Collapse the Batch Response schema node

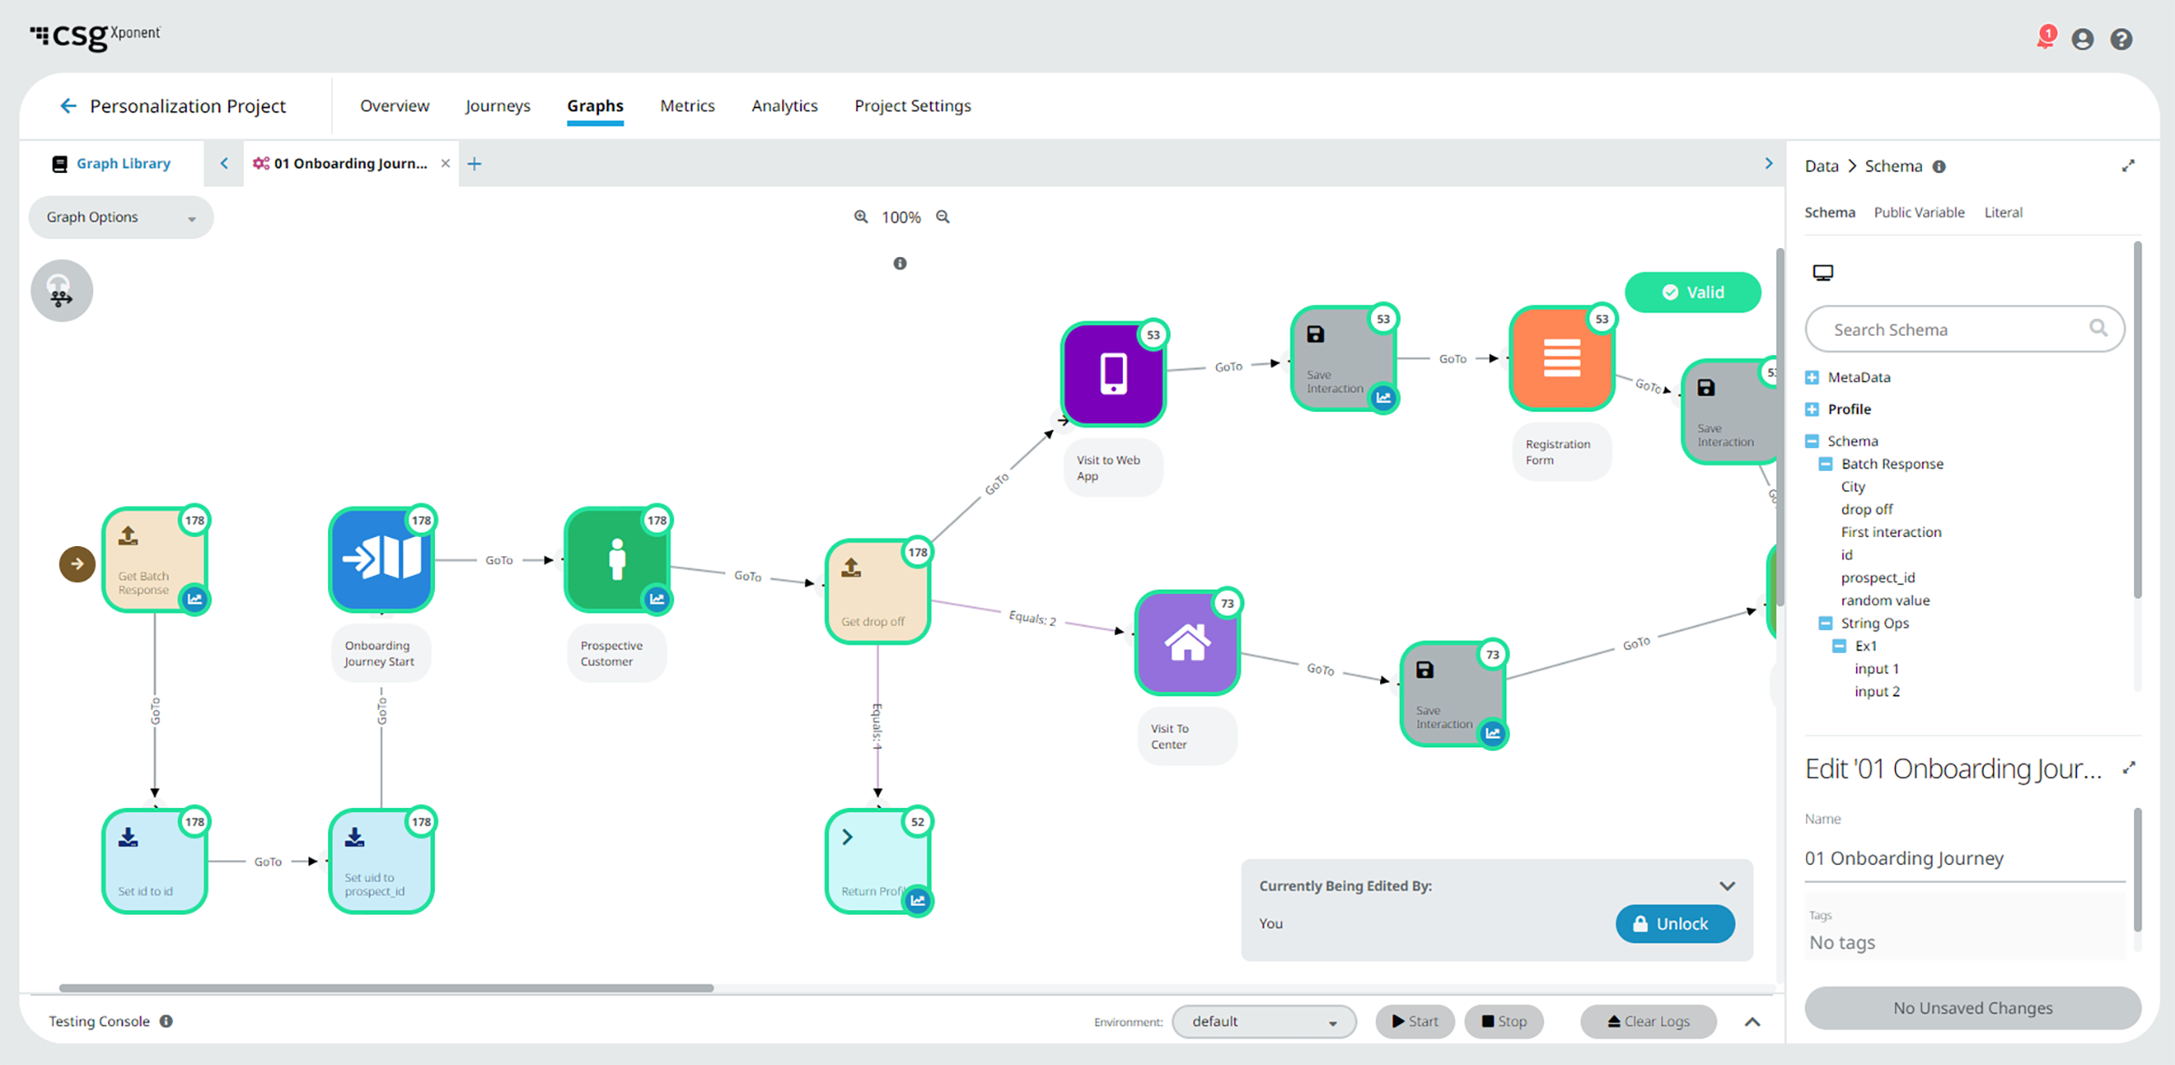pyautogui.click(x=1825, y=464)
